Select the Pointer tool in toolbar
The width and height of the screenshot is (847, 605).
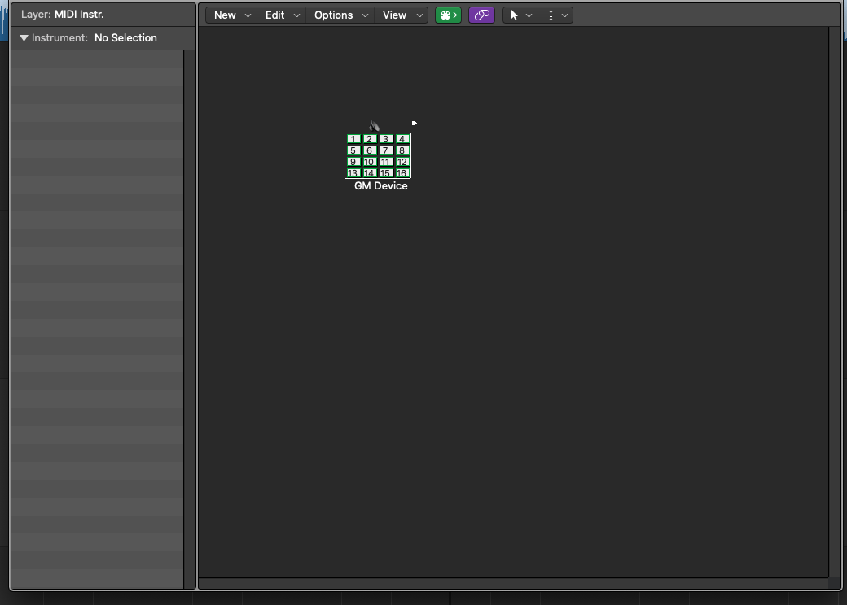[x=514, y=15]
